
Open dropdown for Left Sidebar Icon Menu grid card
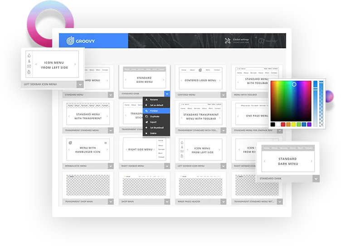point(224,166)
